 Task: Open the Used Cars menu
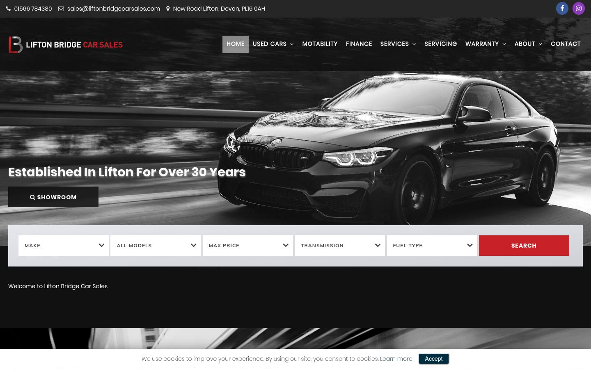(273, 44)
